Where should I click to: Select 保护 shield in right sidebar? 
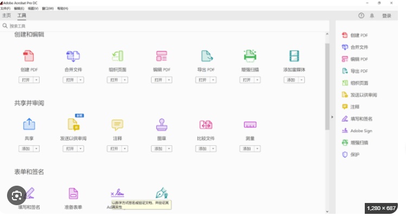351,154
